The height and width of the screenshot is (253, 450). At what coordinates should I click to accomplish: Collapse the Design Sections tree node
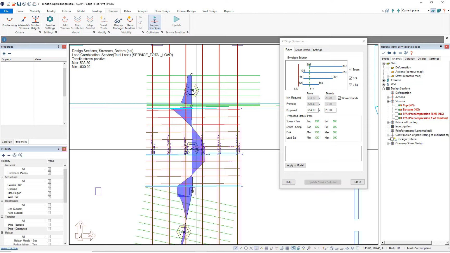tap(384, 88)
